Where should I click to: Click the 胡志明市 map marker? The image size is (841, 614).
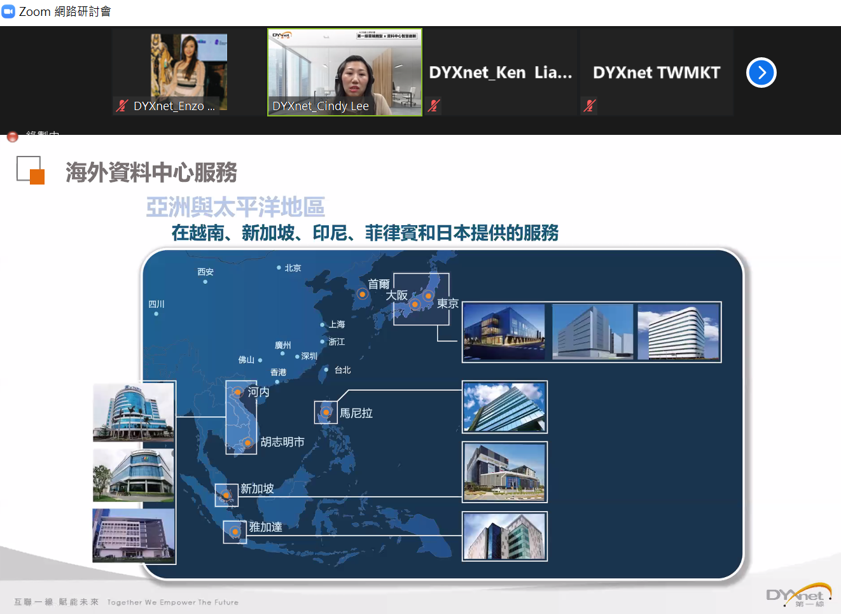(x=247, y=443)
